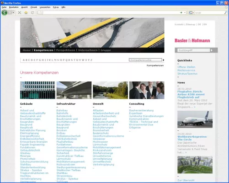229x183 pixels.
Task: Open the address bar history dropdown
Action: pos(185,13)
